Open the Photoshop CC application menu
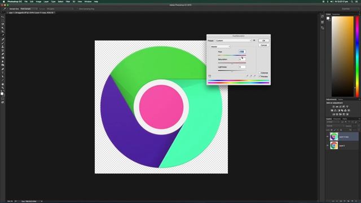 tap(15, 2)
